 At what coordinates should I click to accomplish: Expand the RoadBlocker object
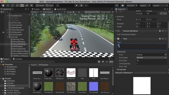(x=7, y=16)
